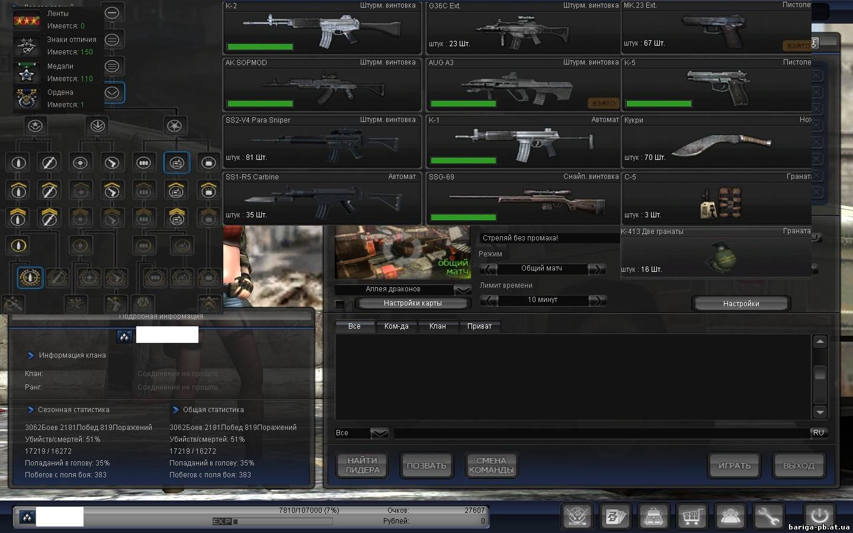
Task: Toggle the RU input language button
Action: pos(819,433)
